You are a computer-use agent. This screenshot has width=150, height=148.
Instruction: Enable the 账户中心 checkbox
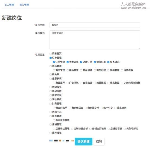tap(102, 108)
